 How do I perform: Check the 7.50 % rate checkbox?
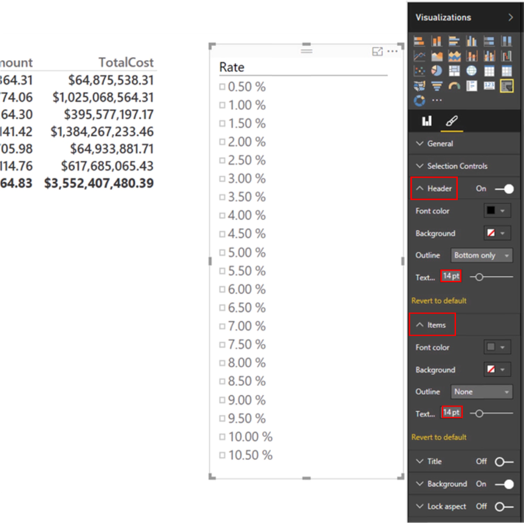(x=222, y=345)
